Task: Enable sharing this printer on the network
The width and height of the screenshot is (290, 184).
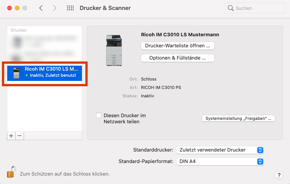Action: click(x=99, y=115)
